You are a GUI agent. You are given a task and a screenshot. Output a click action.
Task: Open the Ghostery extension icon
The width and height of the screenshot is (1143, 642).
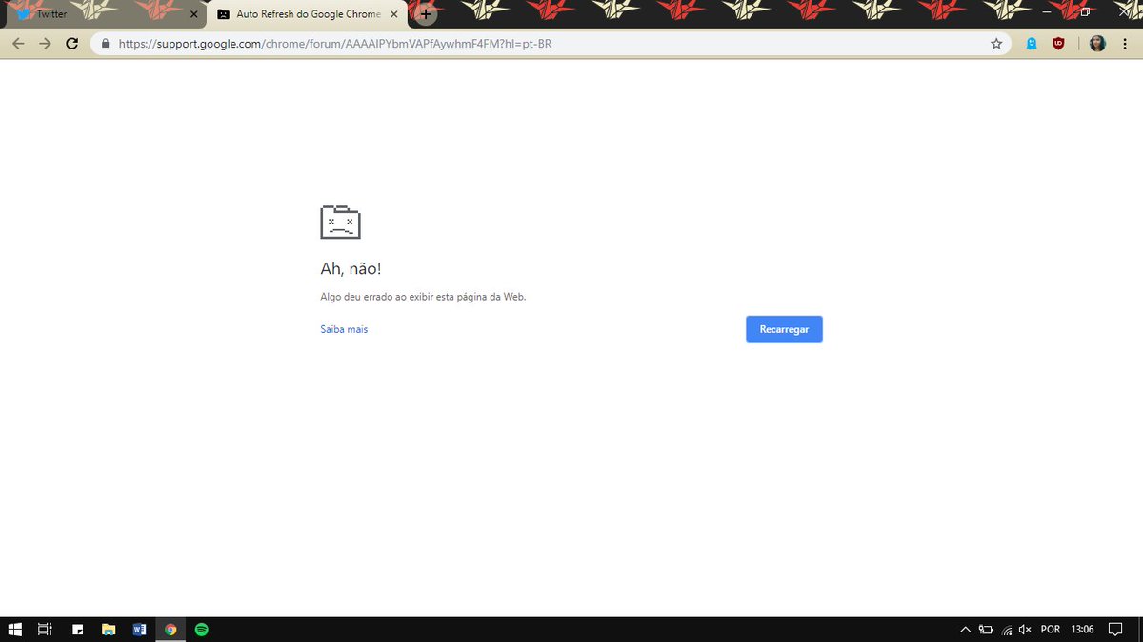1032,44
